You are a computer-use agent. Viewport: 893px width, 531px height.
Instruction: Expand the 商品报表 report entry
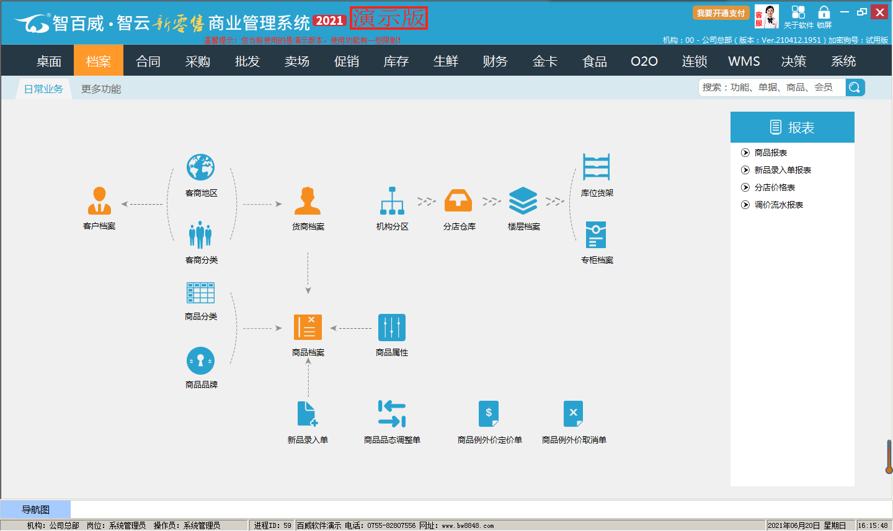(x=770, y=153)
